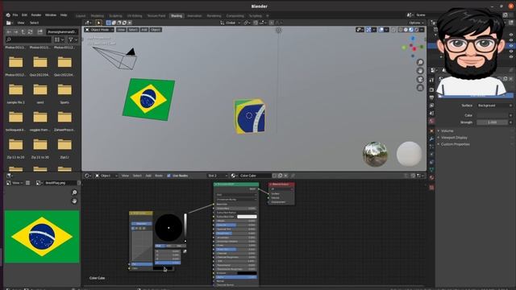Switch to the UV Editing workspace tab
516x290 pixels.
coord(135,16)
